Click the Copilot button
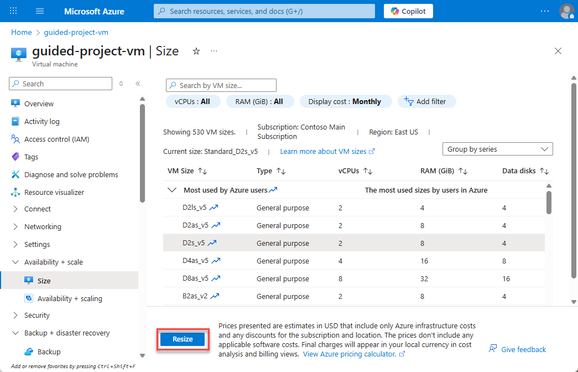The height and width of the screenshot is (372, 578). [x=408, y=11]
